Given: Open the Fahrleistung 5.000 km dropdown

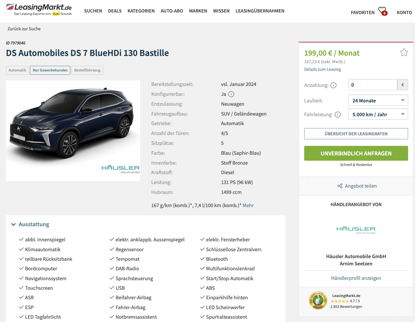Looking at the screenshot, I should click(x=378, y=114).
